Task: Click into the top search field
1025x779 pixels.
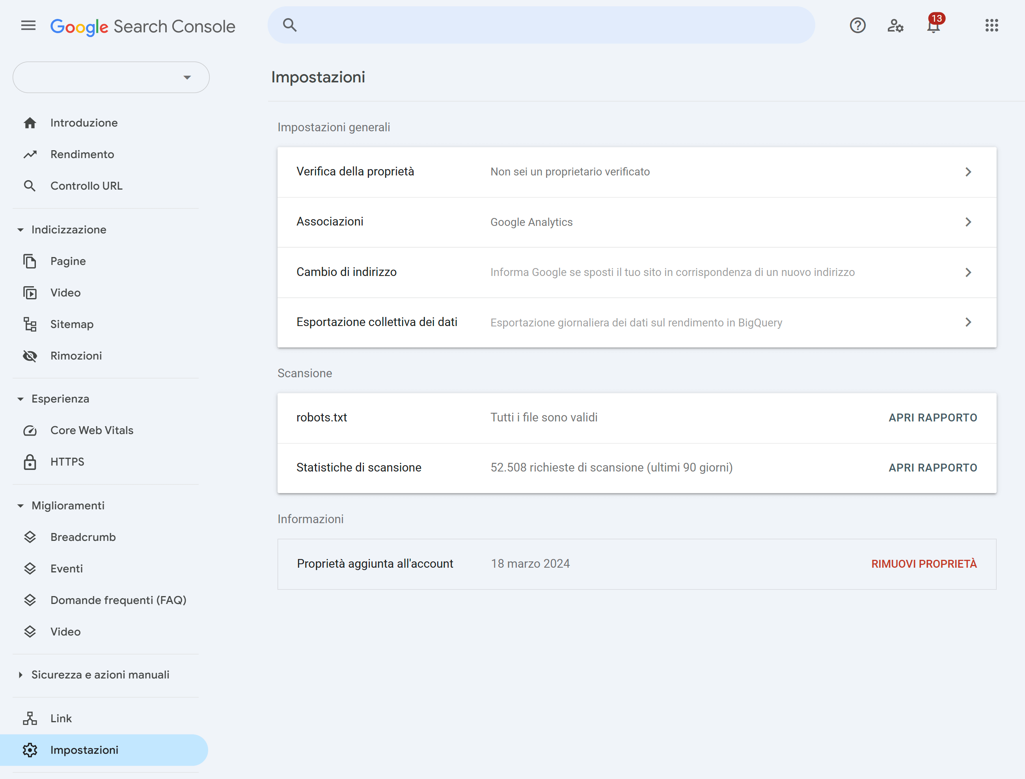Action: pos(541,25)
